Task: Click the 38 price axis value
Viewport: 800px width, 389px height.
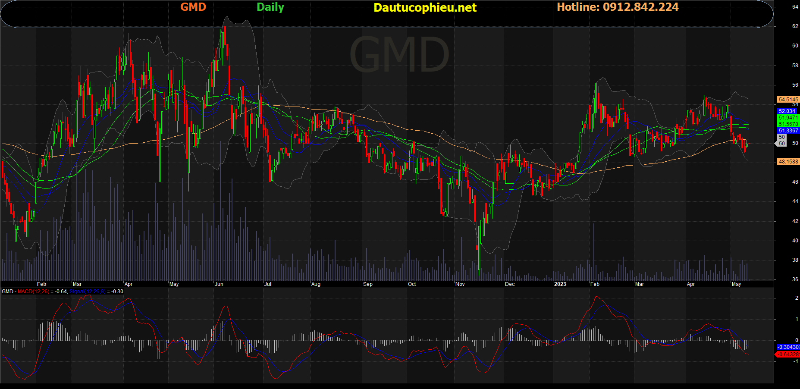Action: click(x=795, y=260)
